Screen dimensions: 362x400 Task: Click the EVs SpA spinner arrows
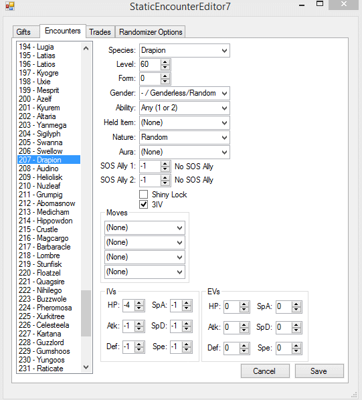296,307
